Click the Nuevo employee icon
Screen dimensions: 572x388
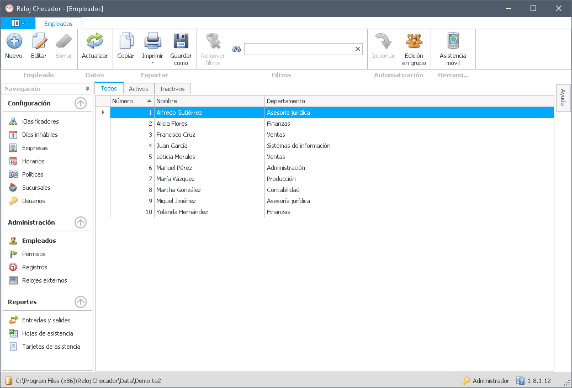tap(14, 41)
